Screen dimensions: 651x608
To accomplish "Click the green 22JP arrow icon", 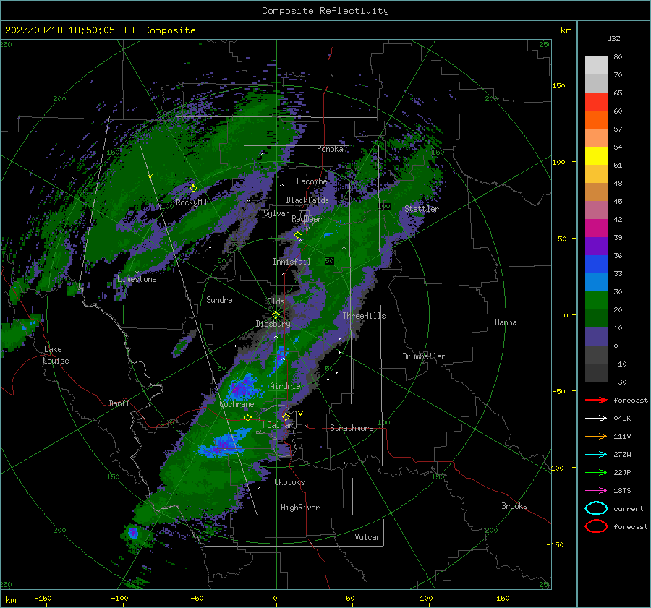I will [596, 472].
